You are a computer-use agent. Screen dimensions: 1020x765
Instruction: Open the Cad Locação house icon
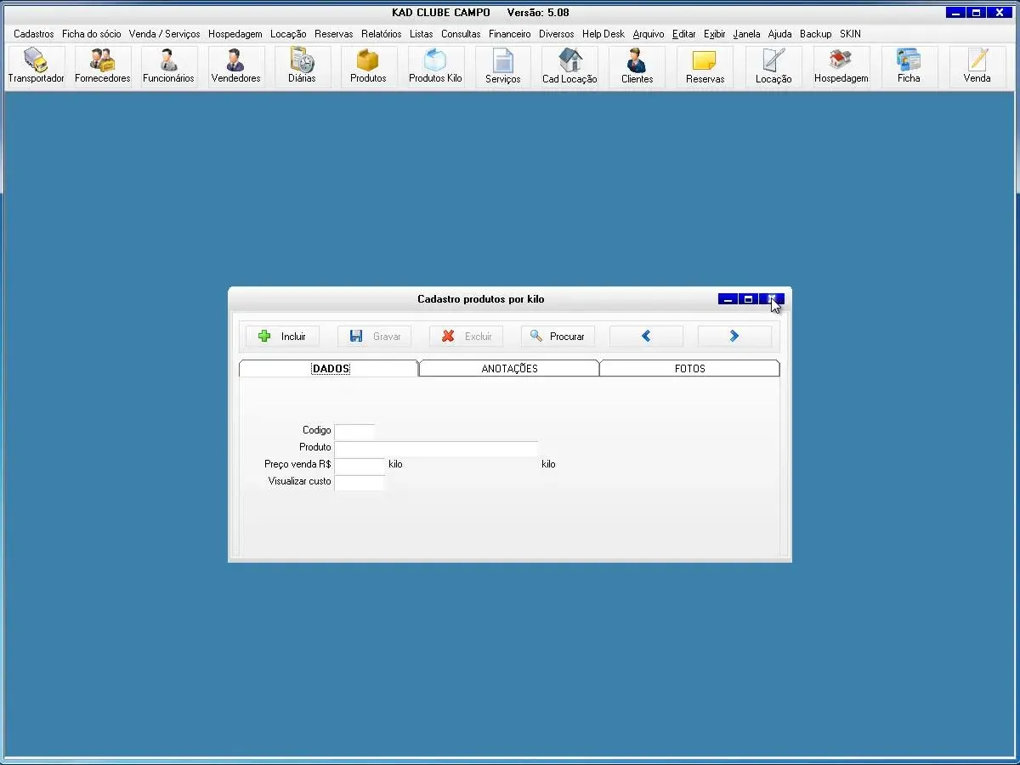click(569, 66)
